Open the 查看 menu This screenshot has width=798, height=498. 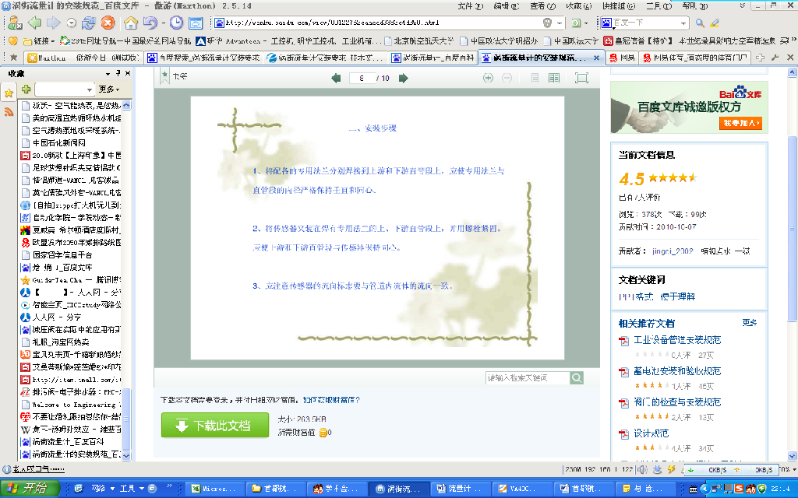click(x=542, y=5)
